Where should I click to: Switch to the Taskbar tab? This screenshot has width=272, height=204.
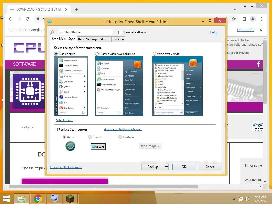pyautogui.click(x=118, y=39)
